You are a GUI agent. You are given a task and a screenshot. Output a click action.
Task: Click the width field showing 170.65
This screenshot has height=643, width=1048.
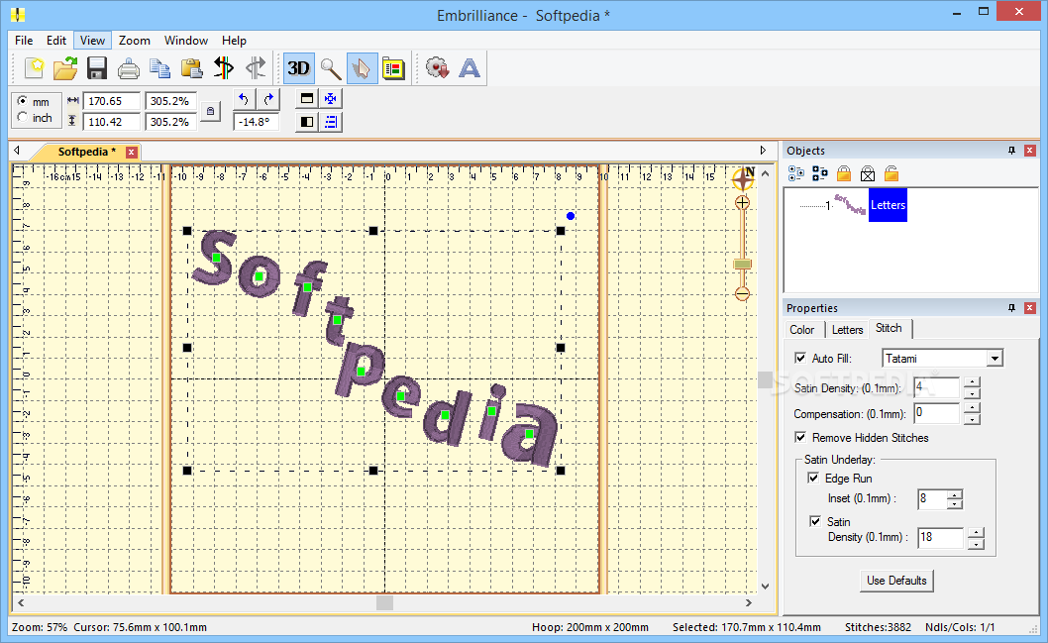click(112, 101)
